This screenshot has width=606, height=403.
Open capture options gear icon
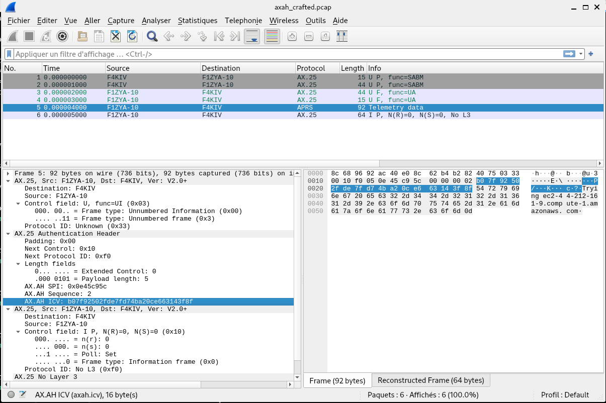pyautogui.click(x=62, y=36)
